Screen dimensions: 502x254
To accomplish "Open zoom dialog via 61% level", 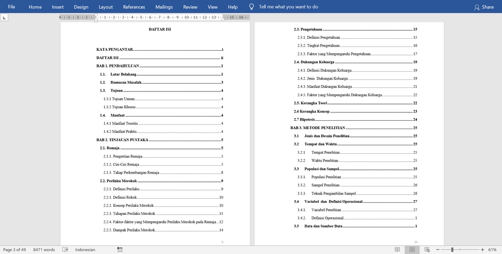I will click(x=493, y=249).
